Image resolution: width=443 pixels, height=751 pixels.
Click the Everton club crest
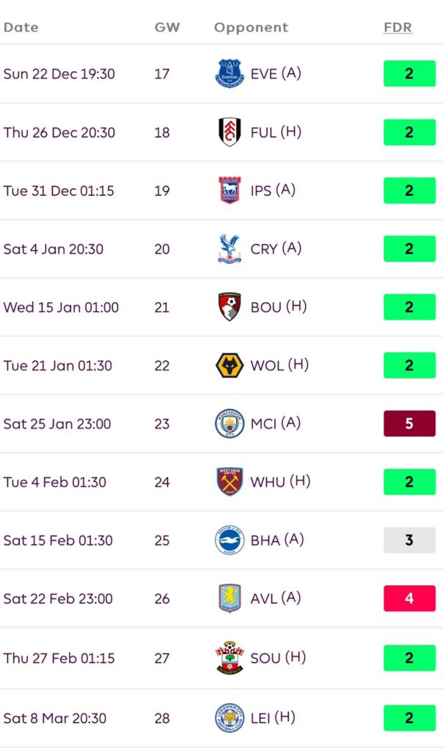[230, 74]
